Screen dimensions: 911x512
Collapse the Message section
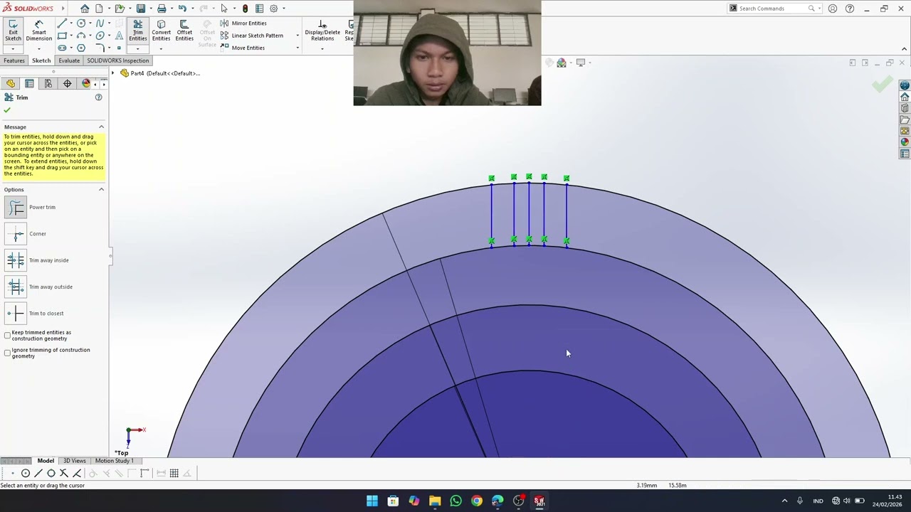(x=101, y=127)
